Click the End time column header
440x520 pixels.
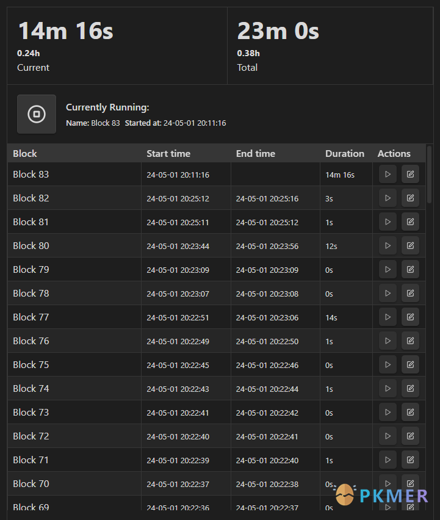pyautogui.click(x=275, y=154)
